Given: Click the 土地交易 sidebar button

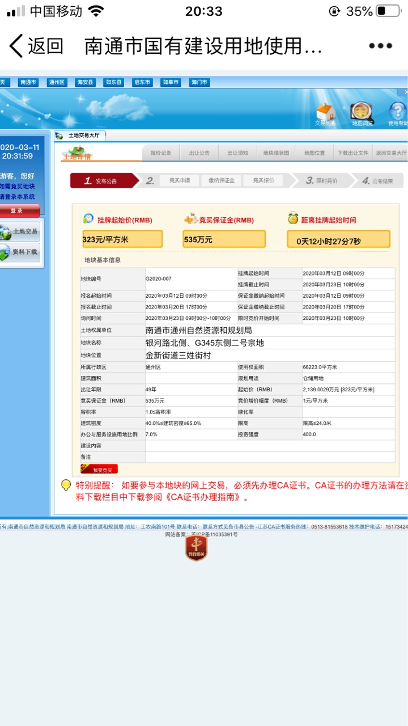Looking at the screenshot, I should pos(20,231).
